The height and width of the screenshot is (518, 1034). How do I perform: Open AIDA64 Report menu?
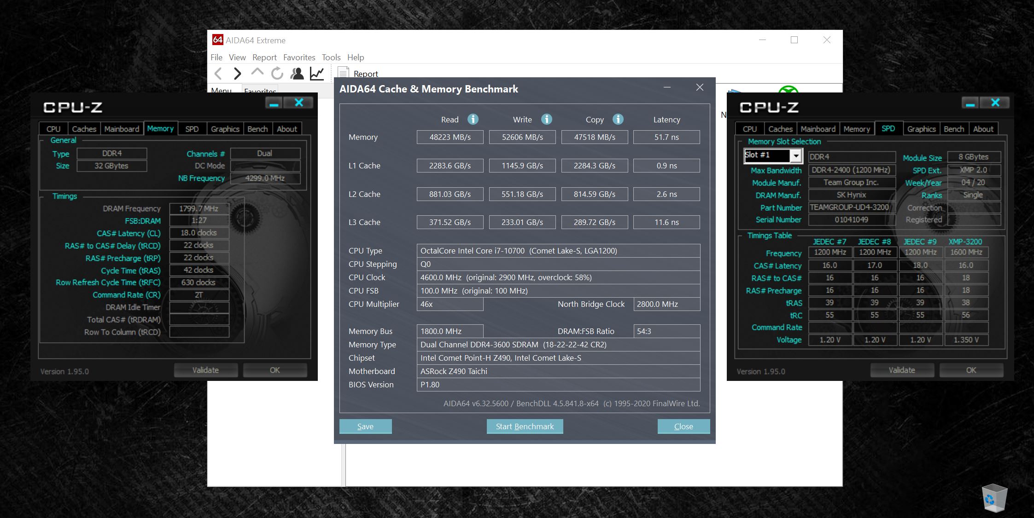click(x=264, y=58)
